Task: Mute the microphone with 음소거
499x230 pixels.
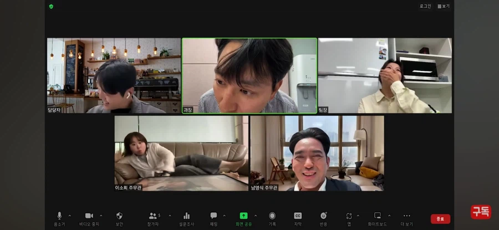Action: click(x=59, y=219)
